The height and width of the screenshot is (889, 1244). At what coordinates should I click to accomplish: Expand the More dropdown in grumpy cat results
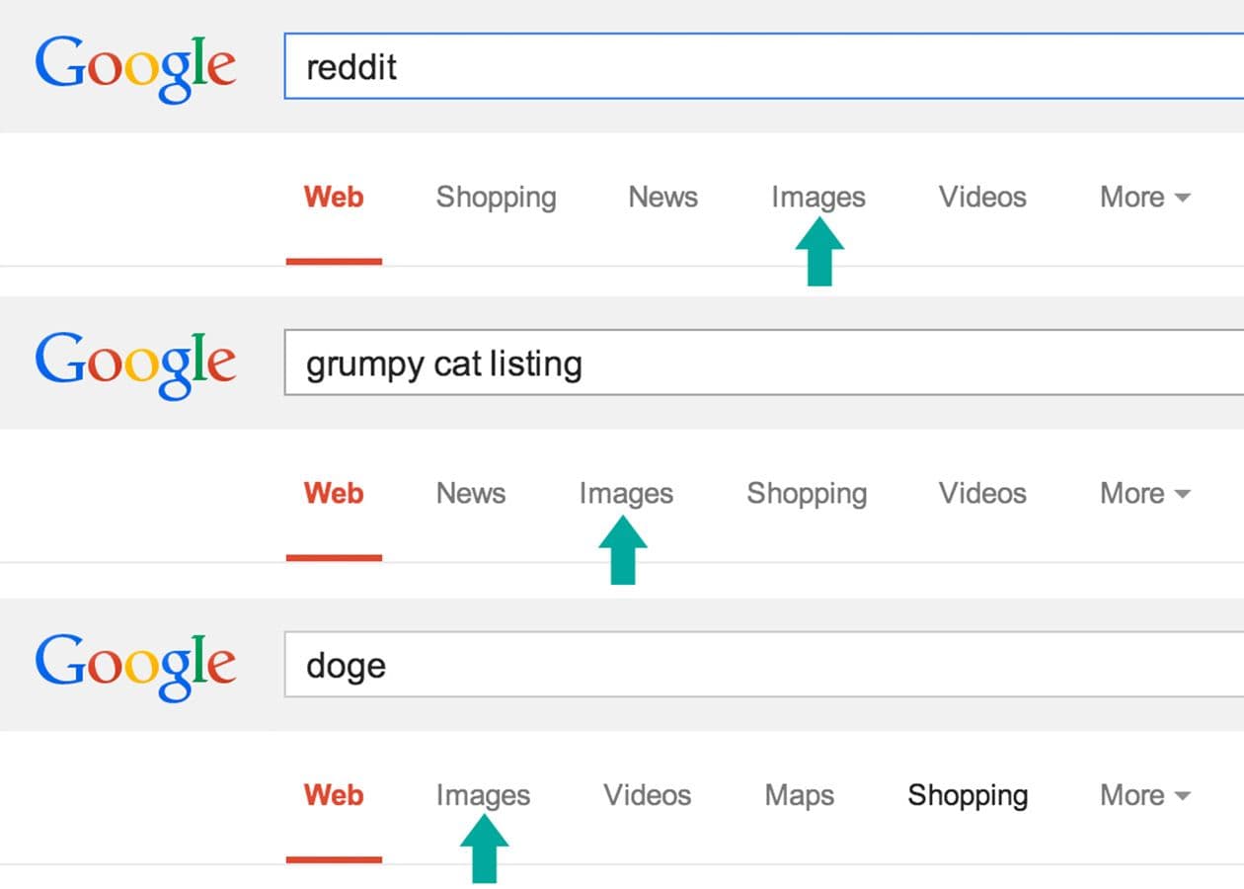coord(1144,494)
